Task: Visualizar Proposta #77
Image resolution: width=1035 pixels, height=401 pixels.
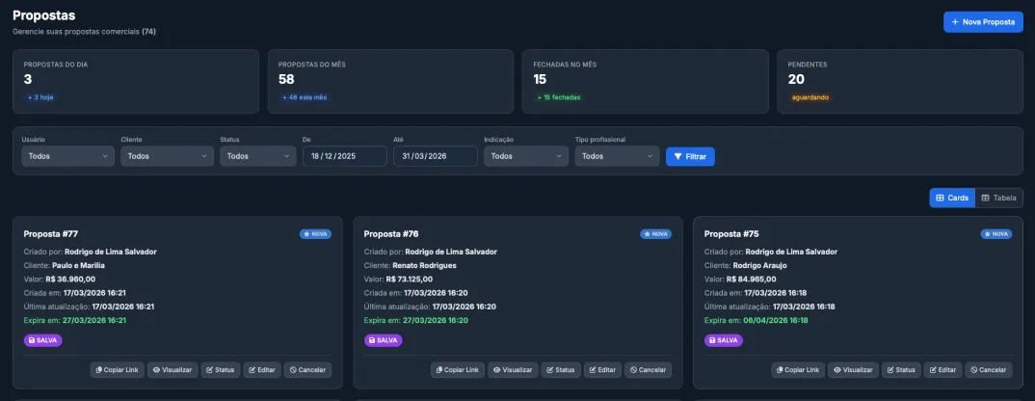Action: point(172,370)
